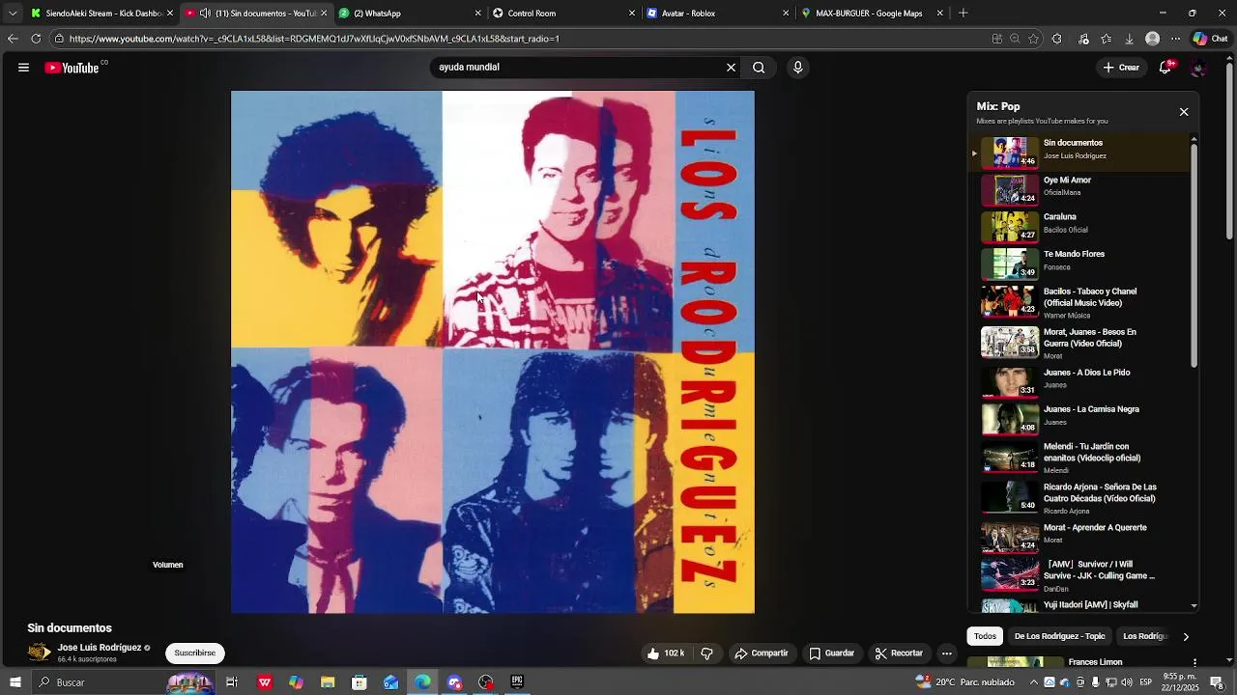This screenshot has width=1237, height=695.
Task: Play Melendi - Tu Jardín con enanitos
Action: [x=1080, y=457]
